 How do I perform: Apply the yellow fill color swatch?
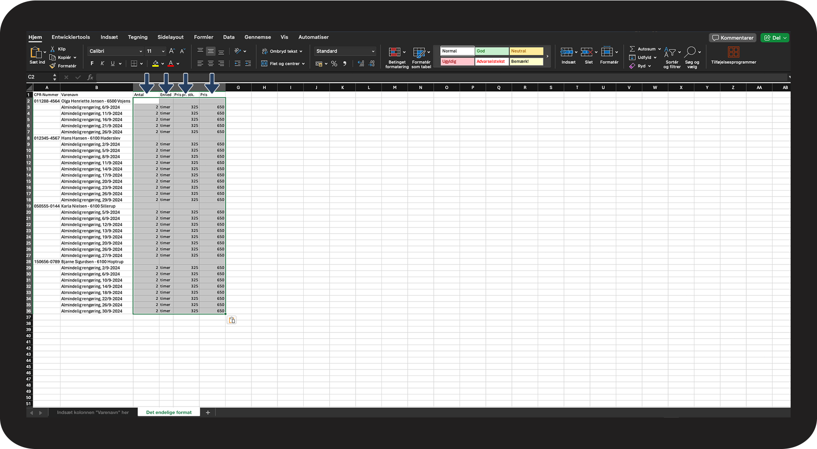tap(155, 64)
